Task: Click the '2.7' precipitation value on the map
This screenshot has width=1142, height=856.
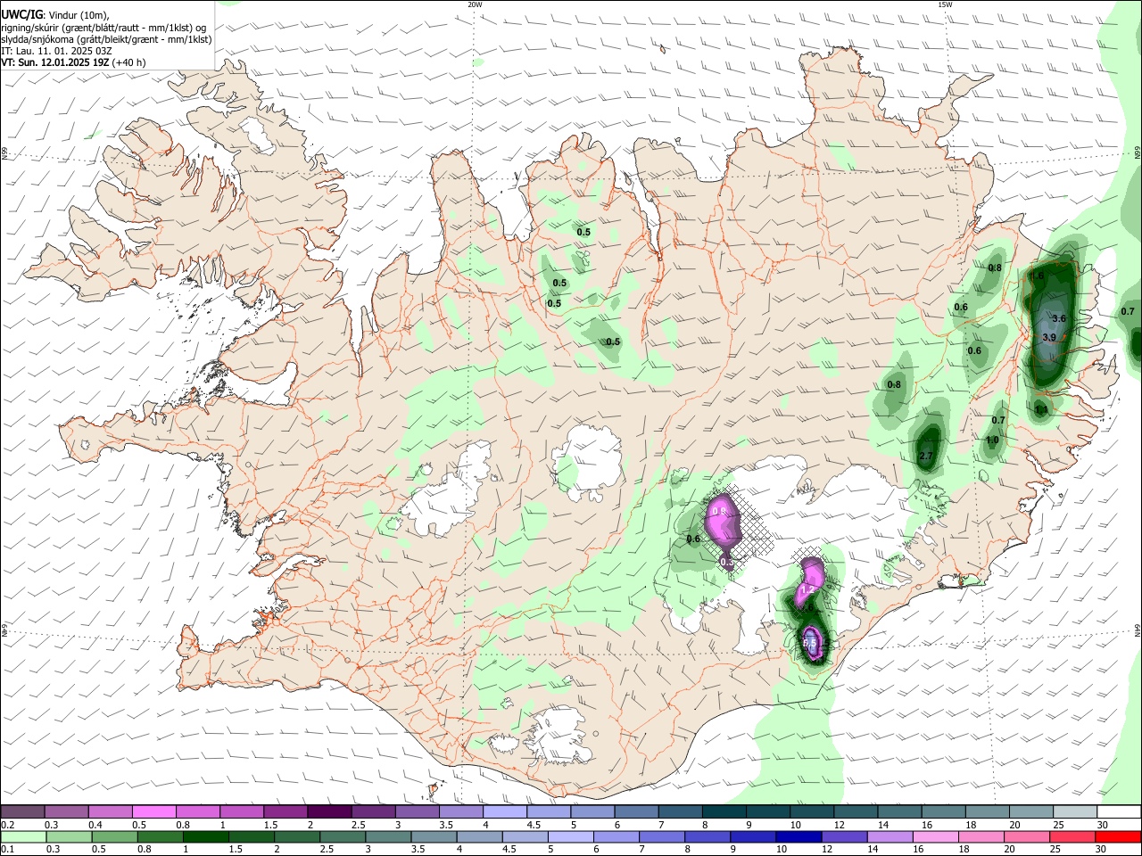Action: [926, 456]
